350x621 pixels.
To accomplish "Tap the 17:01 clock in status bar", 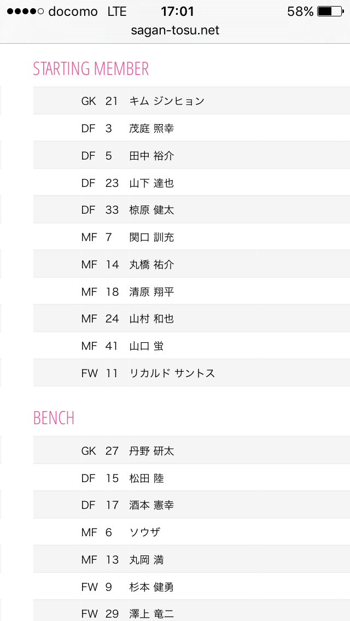I will pos(177,11).
